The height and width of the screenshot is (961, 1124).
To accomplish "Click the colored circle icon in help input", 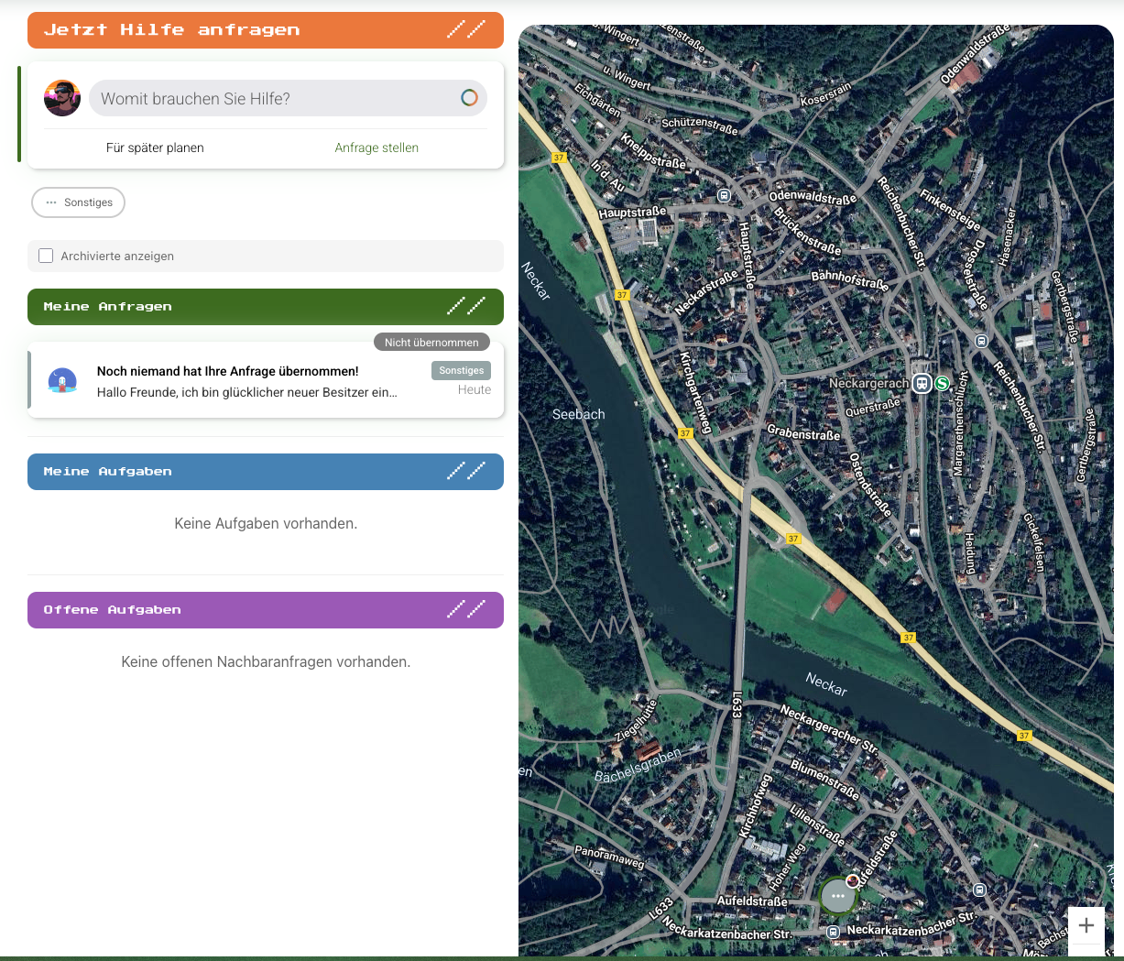I will coord(469,98).
